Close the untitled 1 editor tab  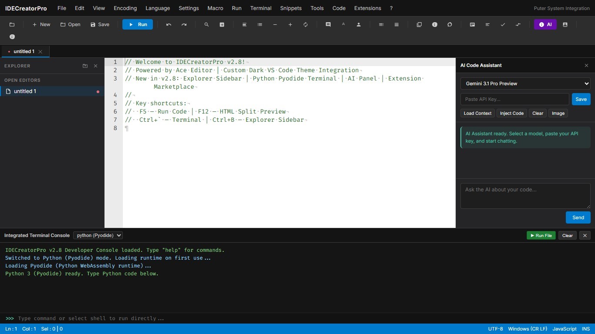(x=41, y=51)
